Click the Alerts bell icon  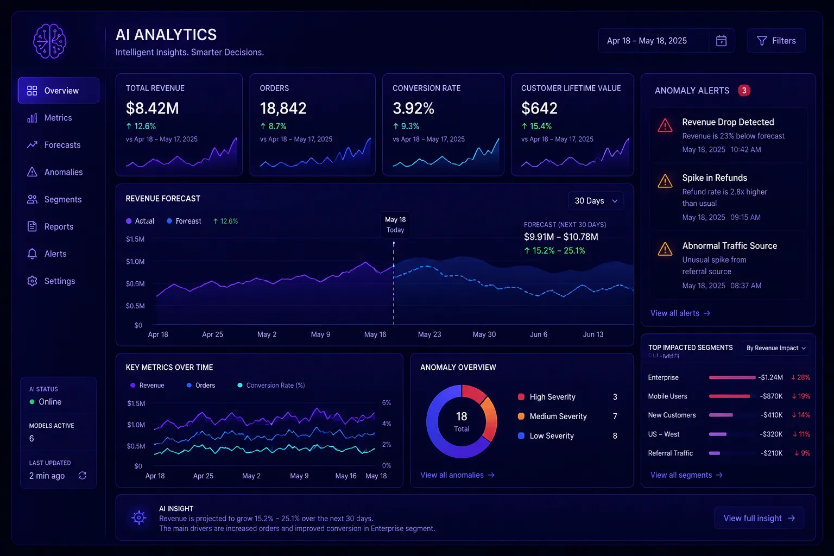click(32, 254)
